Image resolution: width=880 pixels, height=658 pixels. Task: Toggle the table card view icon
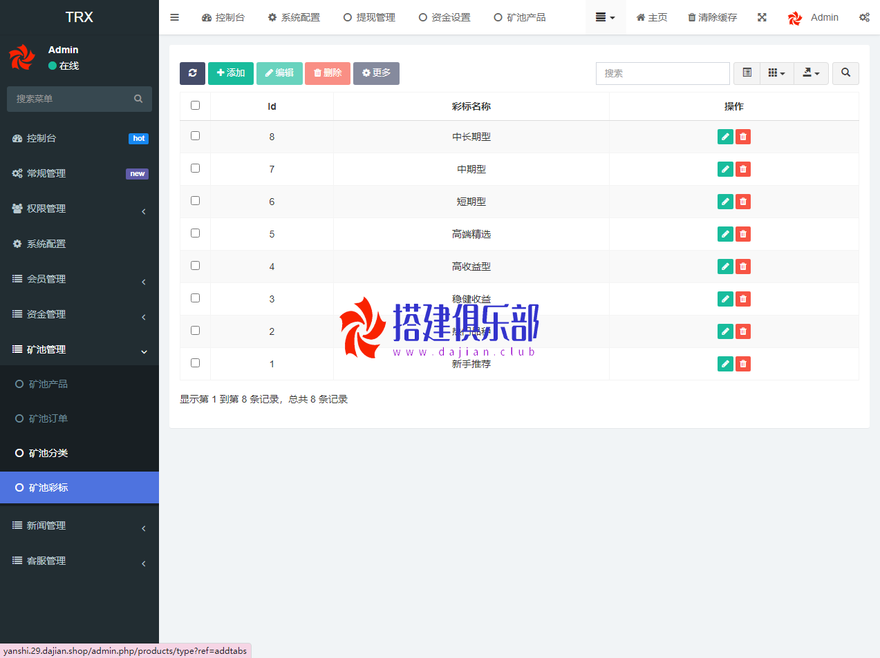pos(747,73)
